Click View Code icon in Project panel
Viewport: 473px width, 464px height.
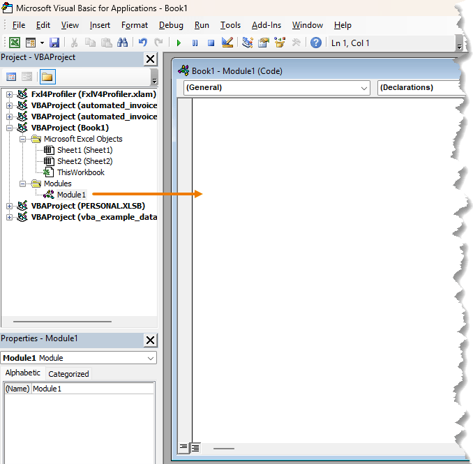click(11, 77)
